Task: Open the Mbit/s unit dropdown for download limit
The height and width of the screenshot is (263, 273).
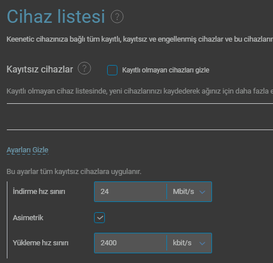Action: point(189,192)
